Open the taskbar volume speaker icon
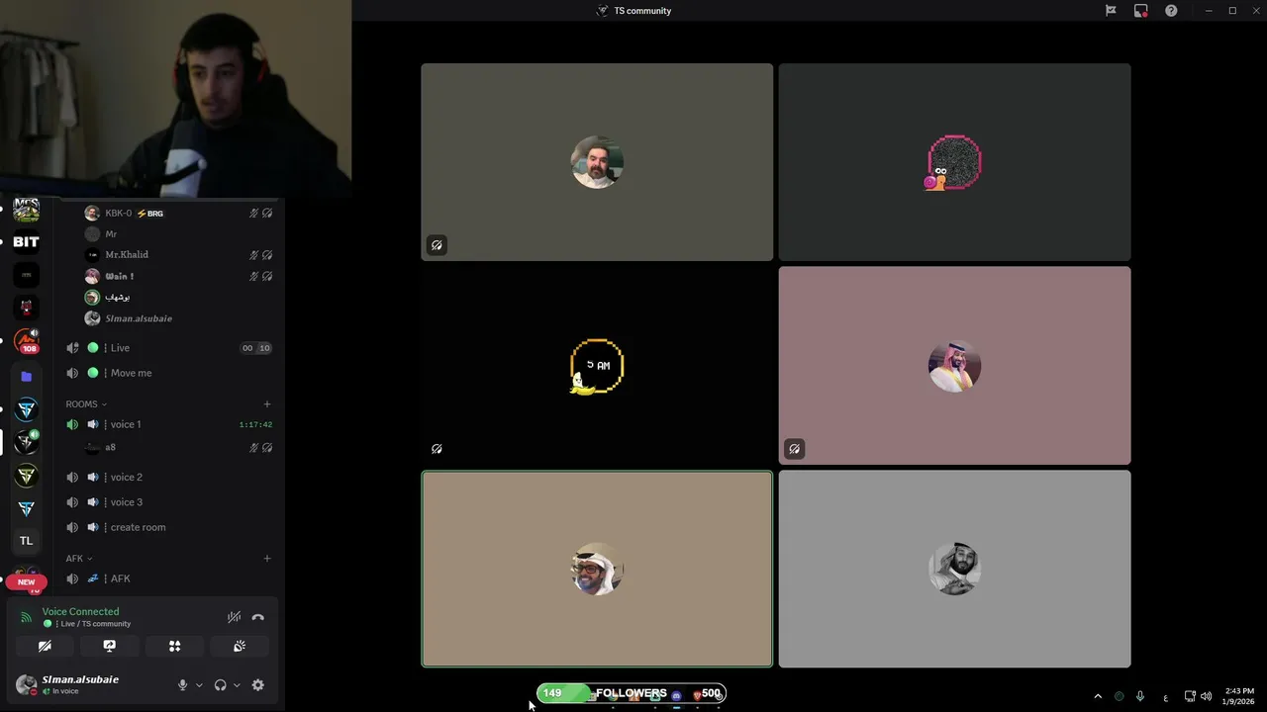Screen dimensions: 1267x712 click(1206, 696)
